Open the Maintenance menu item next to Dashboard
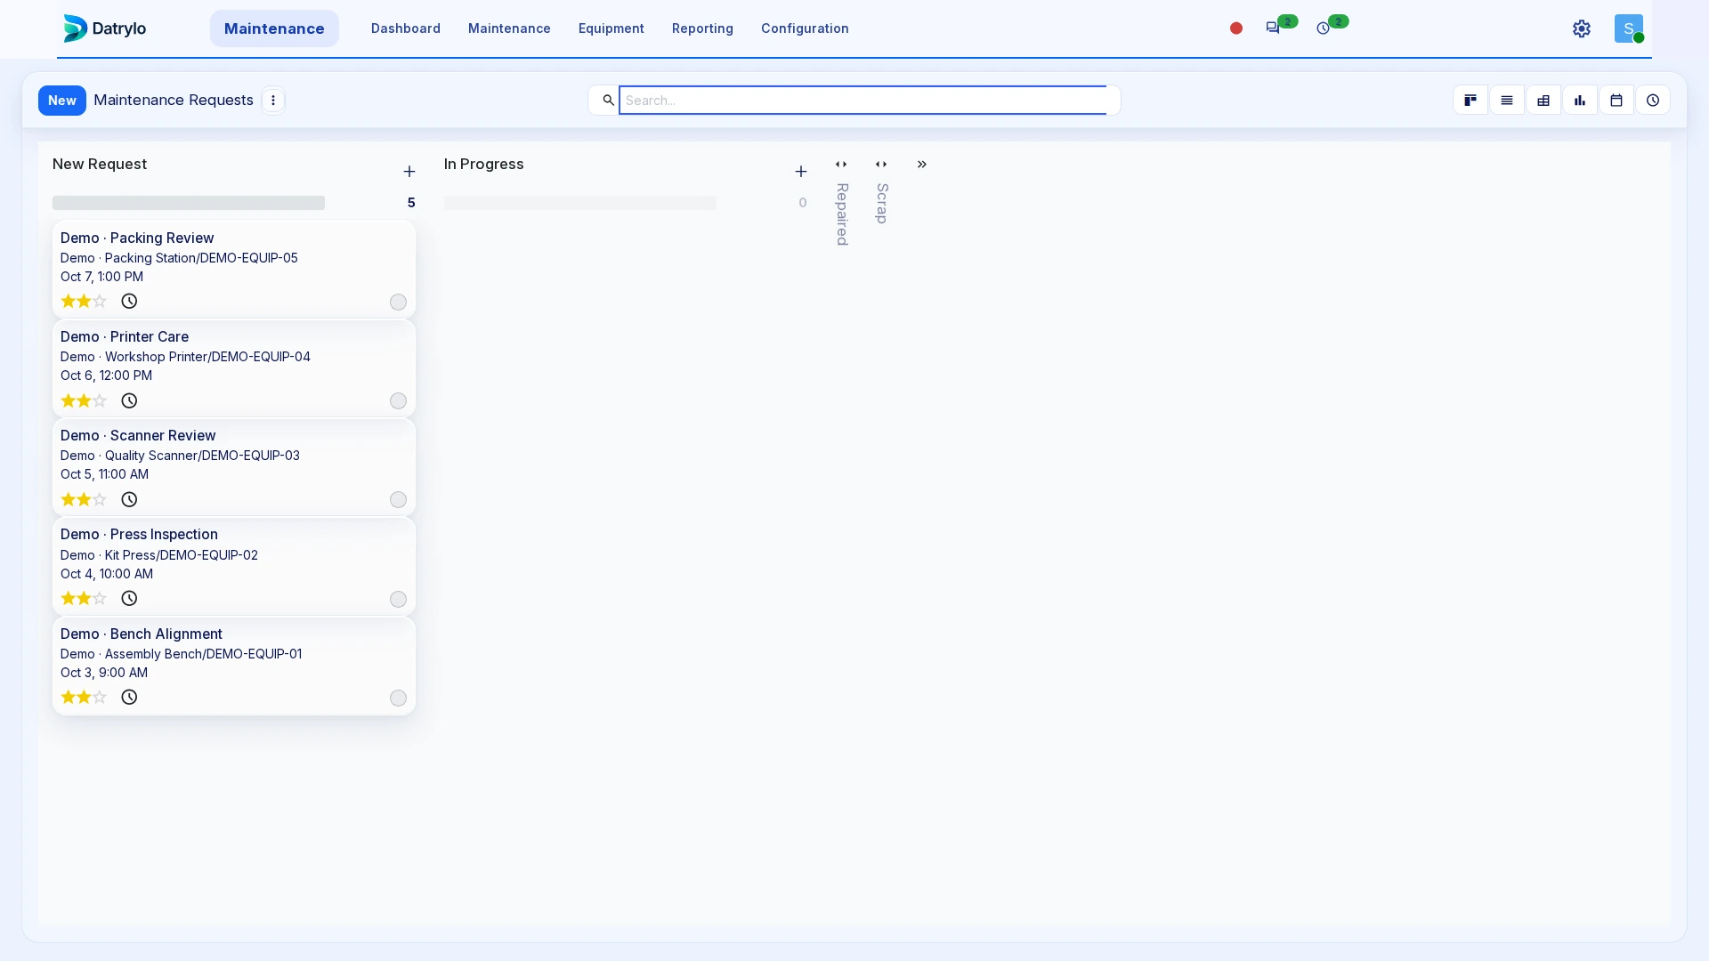Screen dimensions: 1709x961 point(509,28)
